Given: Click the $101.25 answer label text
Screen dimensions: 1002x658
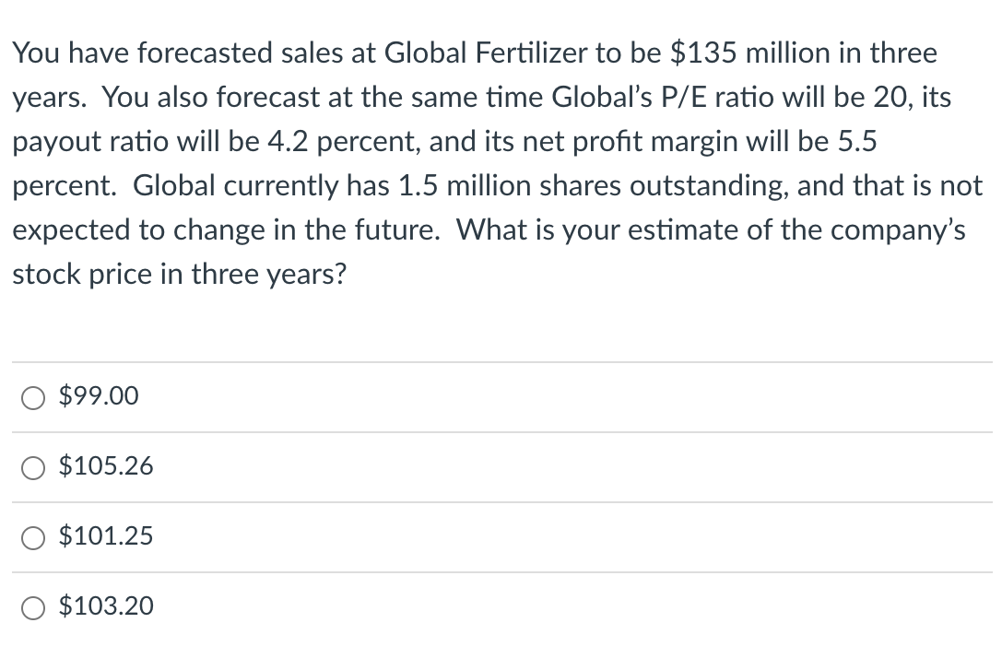Looking at the screenshot, I should click(x=106, y=536).
